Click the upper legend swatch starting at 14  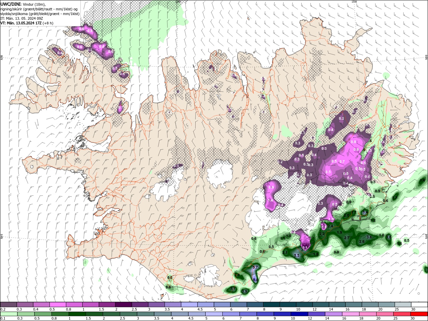pos(337,305)
